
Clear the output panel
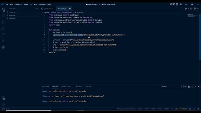pyautogui.click(x=185, y=87)
